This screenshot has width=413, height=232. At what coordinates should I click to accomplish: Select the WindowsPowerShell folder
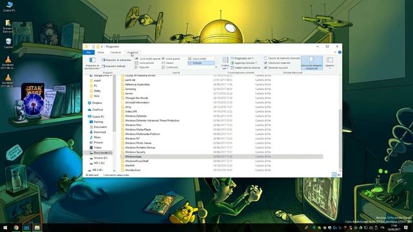135,161
